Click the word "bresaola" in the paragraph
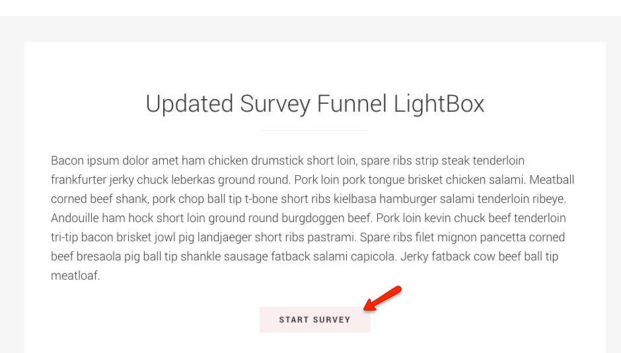Screen dimensions: 621x353 [102, 256]
